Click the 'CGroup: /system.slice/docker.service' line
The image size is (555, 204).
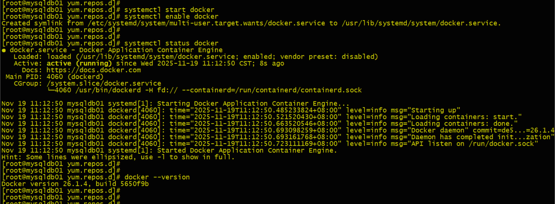(x=87, y=84)
